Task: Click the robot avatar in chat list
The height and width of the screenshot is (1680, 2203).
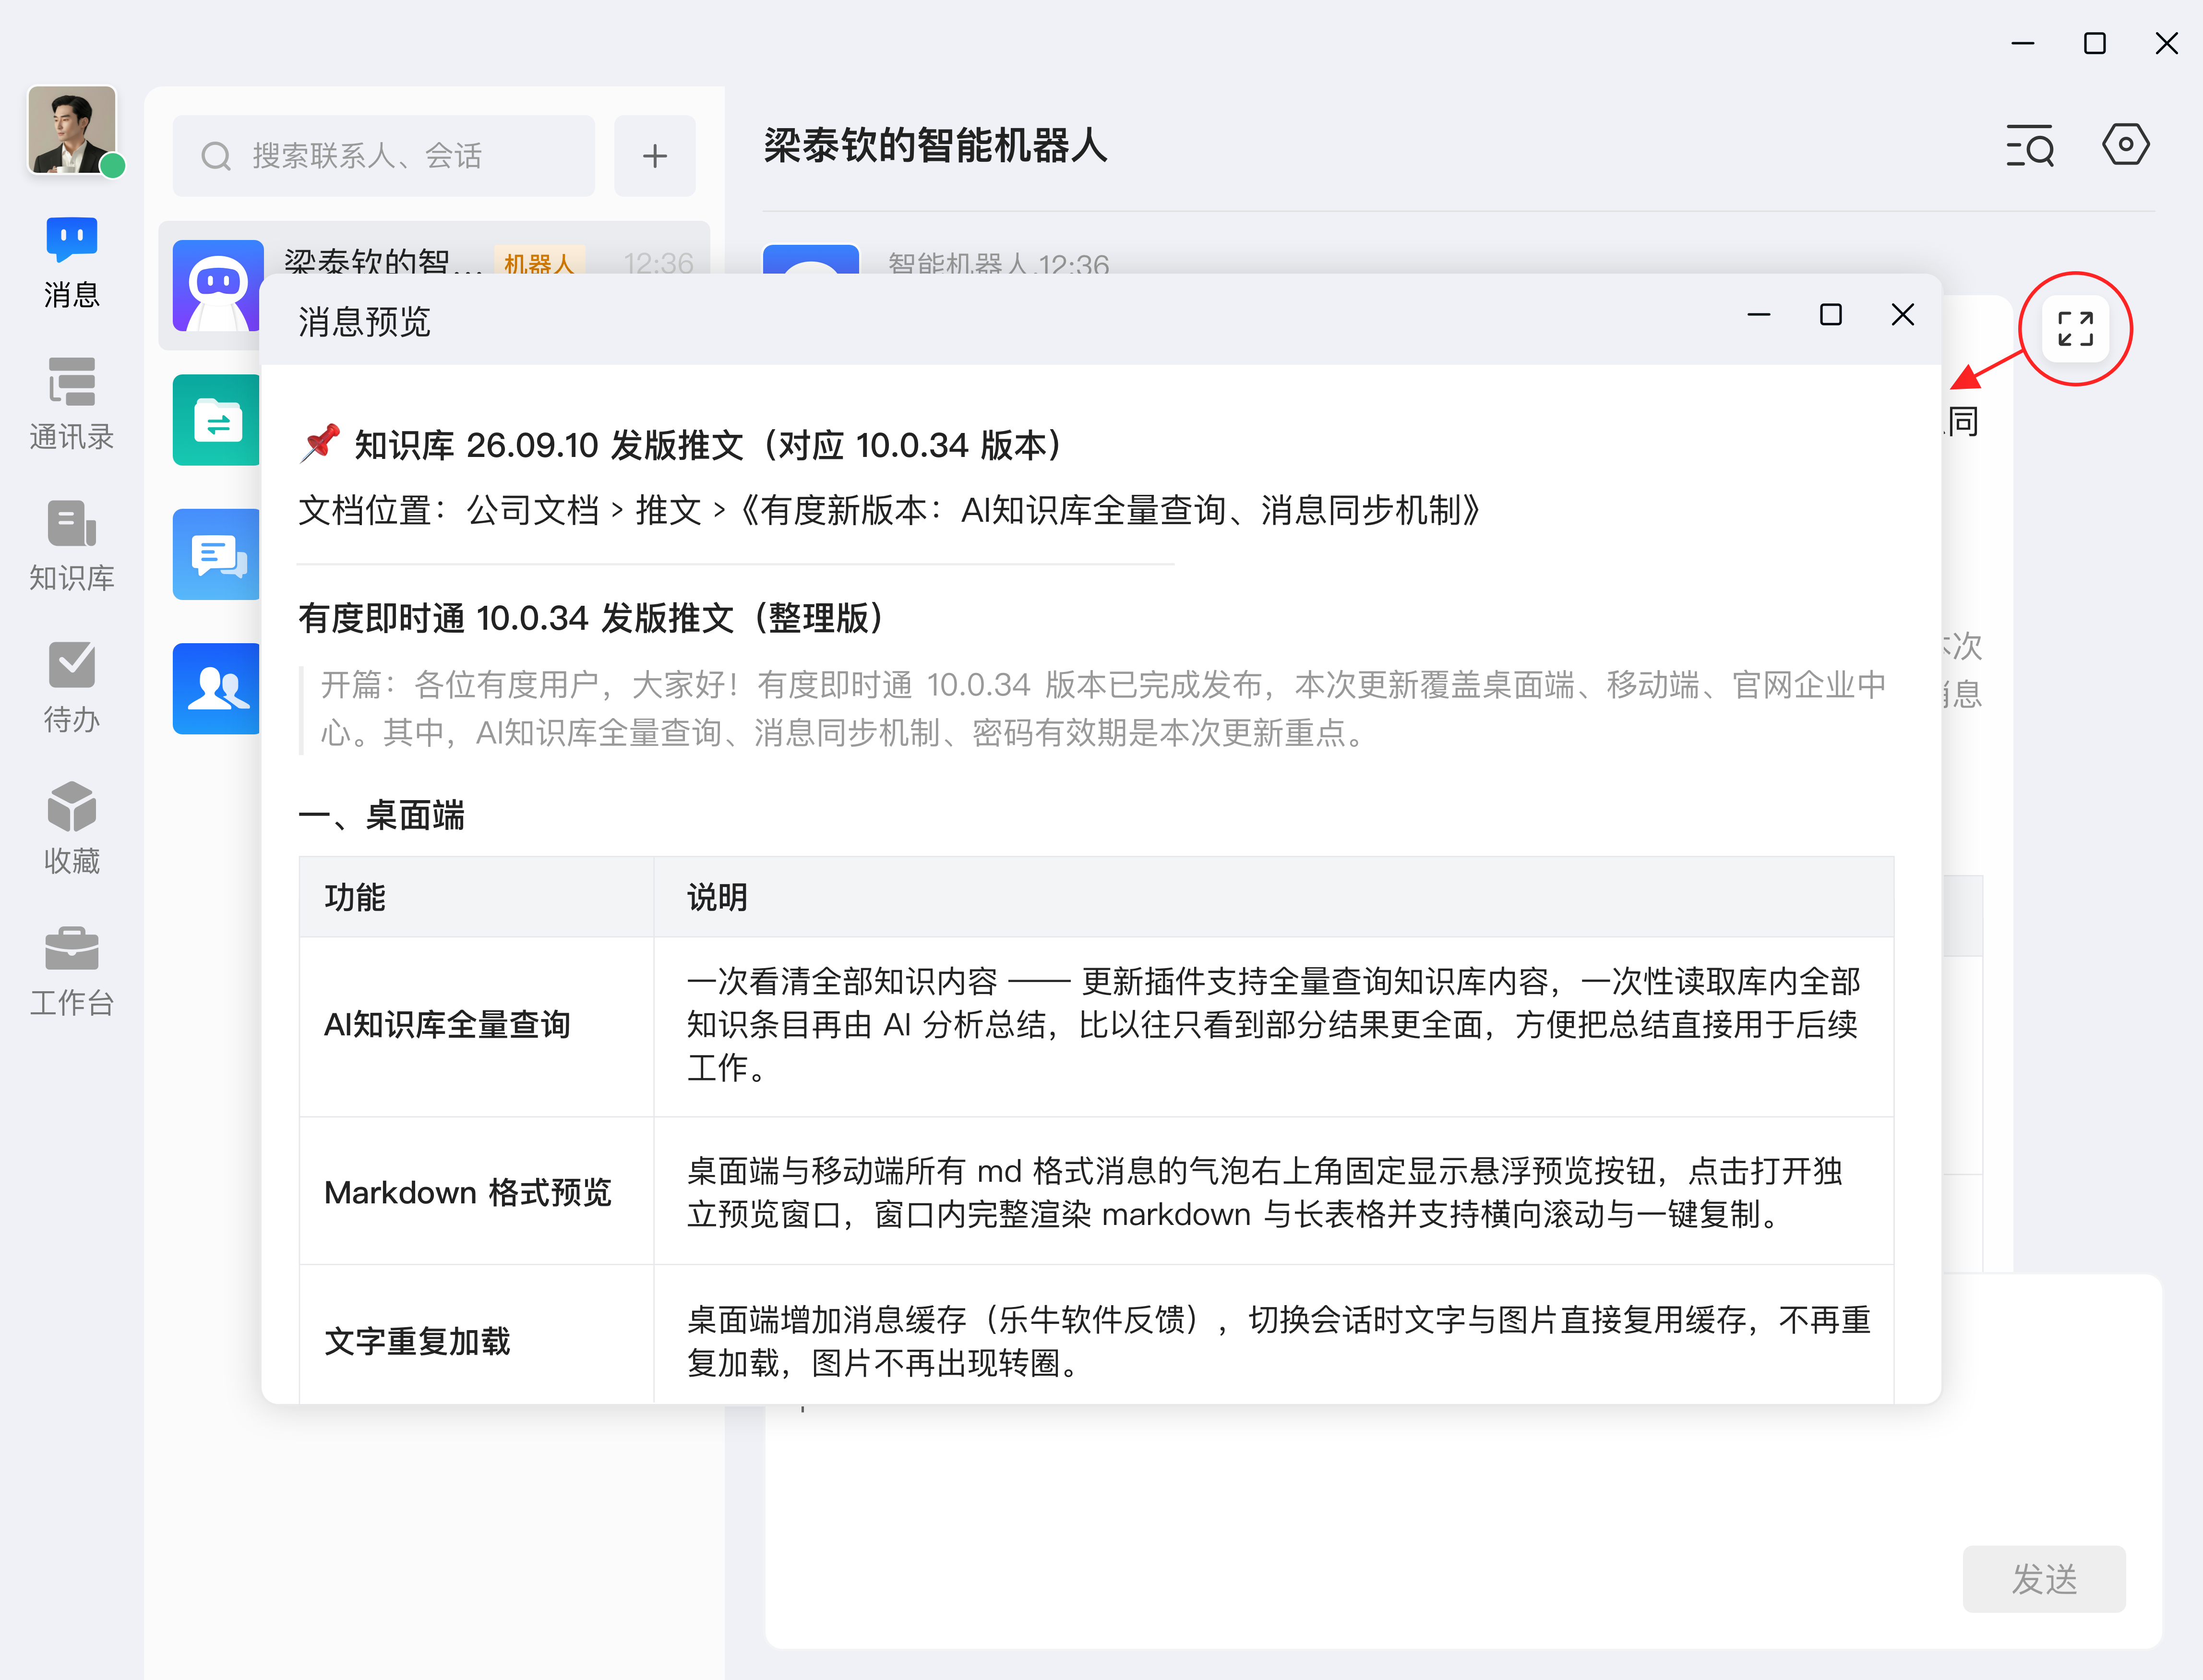Action: click(218, 285)
